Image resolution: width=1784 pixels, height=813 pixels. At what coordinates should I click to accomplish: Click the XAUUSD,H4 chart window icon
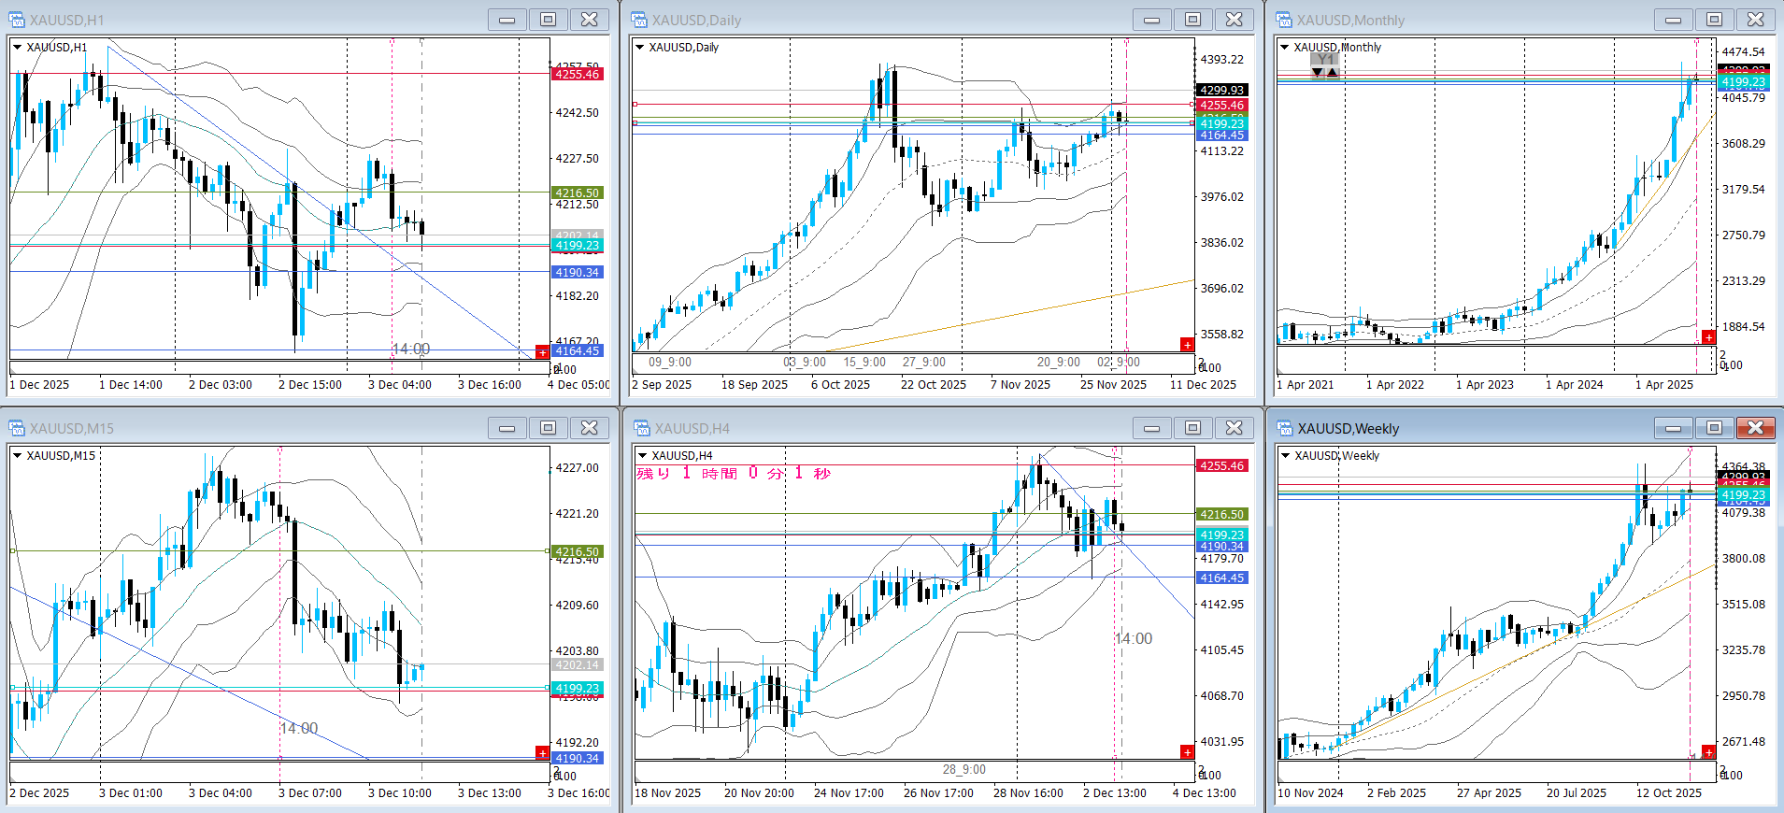(x=641, y=428)
